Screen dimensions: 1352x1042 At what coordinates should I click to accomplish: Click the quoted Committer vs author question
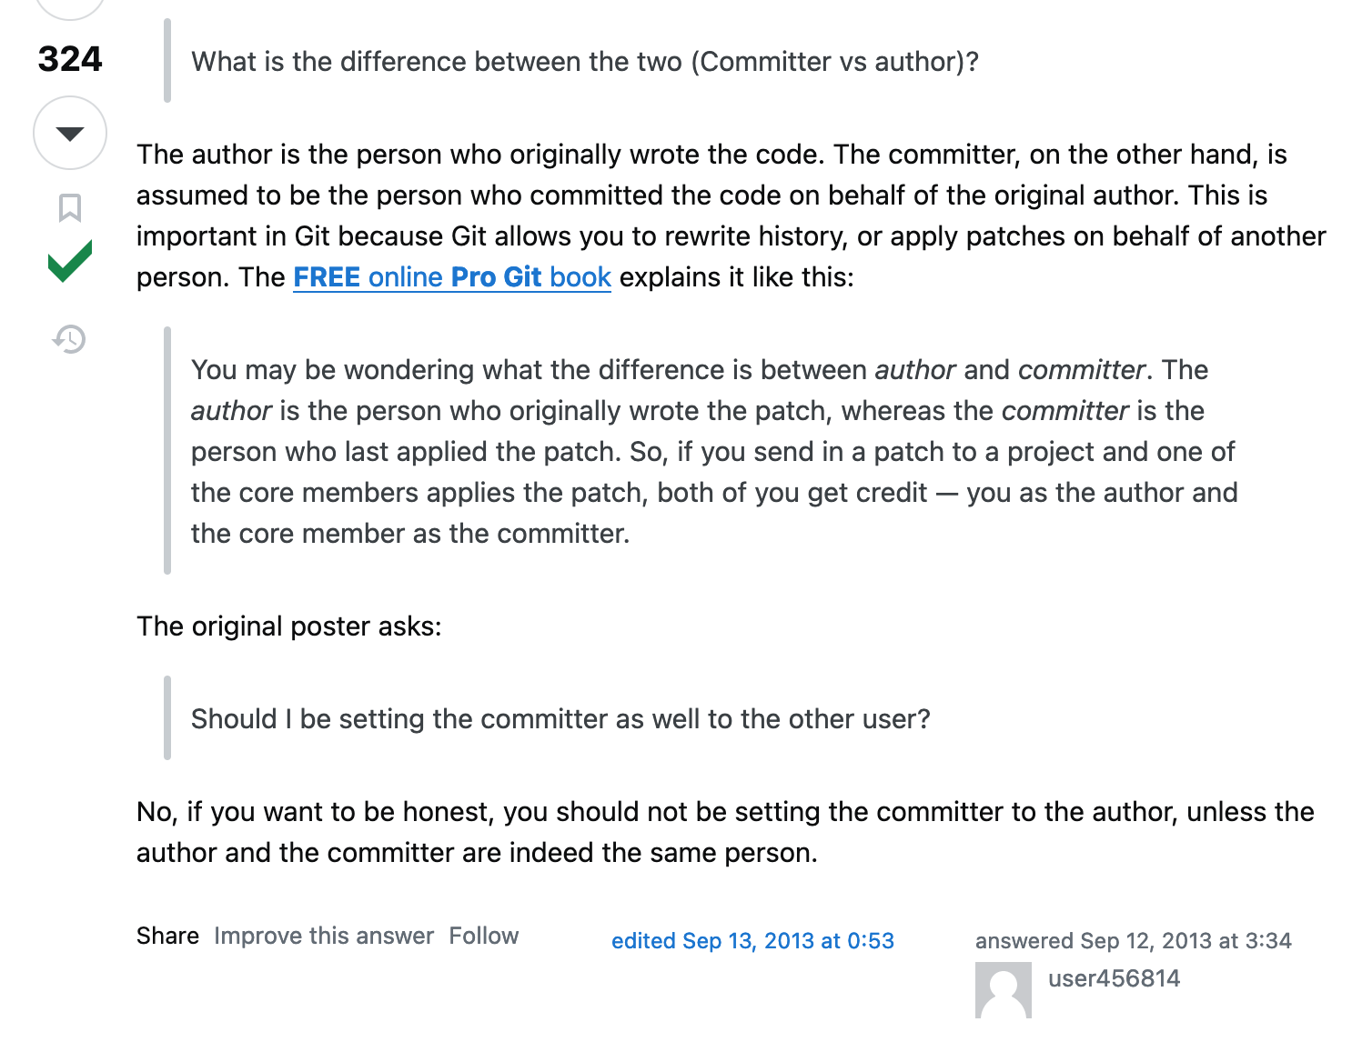tap(584, 62)
